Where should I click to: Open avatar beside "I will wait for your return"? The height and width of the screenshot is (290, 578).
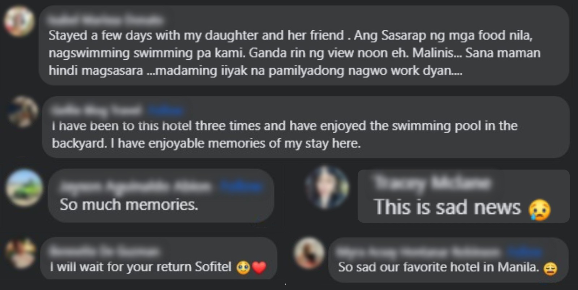(x=21, y=253)
